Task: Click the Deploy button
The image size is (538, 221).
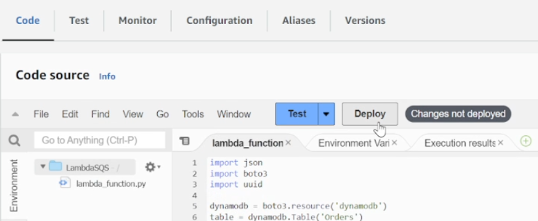Action: click(370, 114)
